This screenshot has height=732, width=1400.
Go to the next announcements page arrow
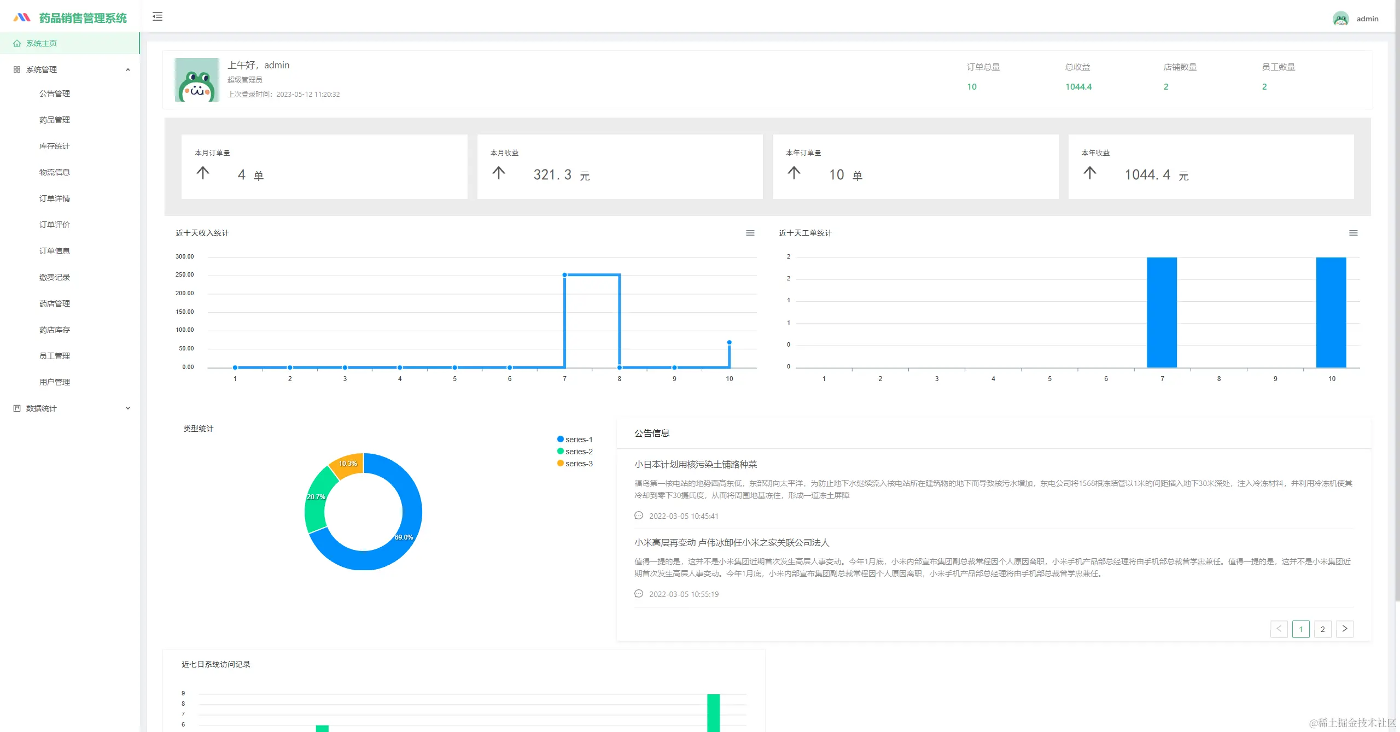1345,629
